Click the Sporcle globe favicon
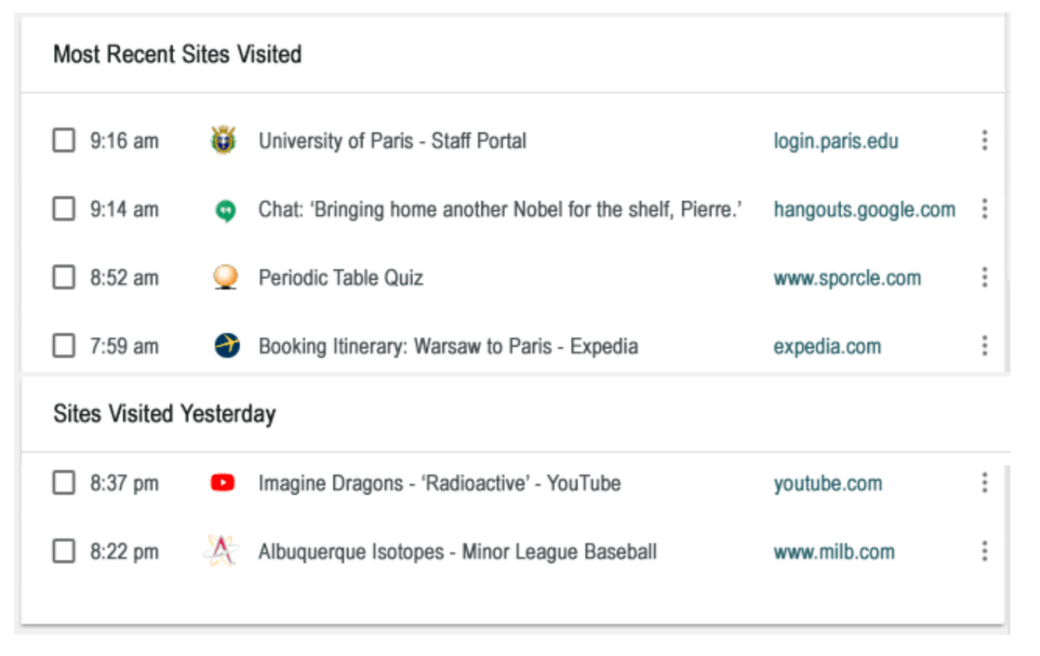Image resolution: width=1040 pixels, height=656 pixels. (x=225, y=278)
